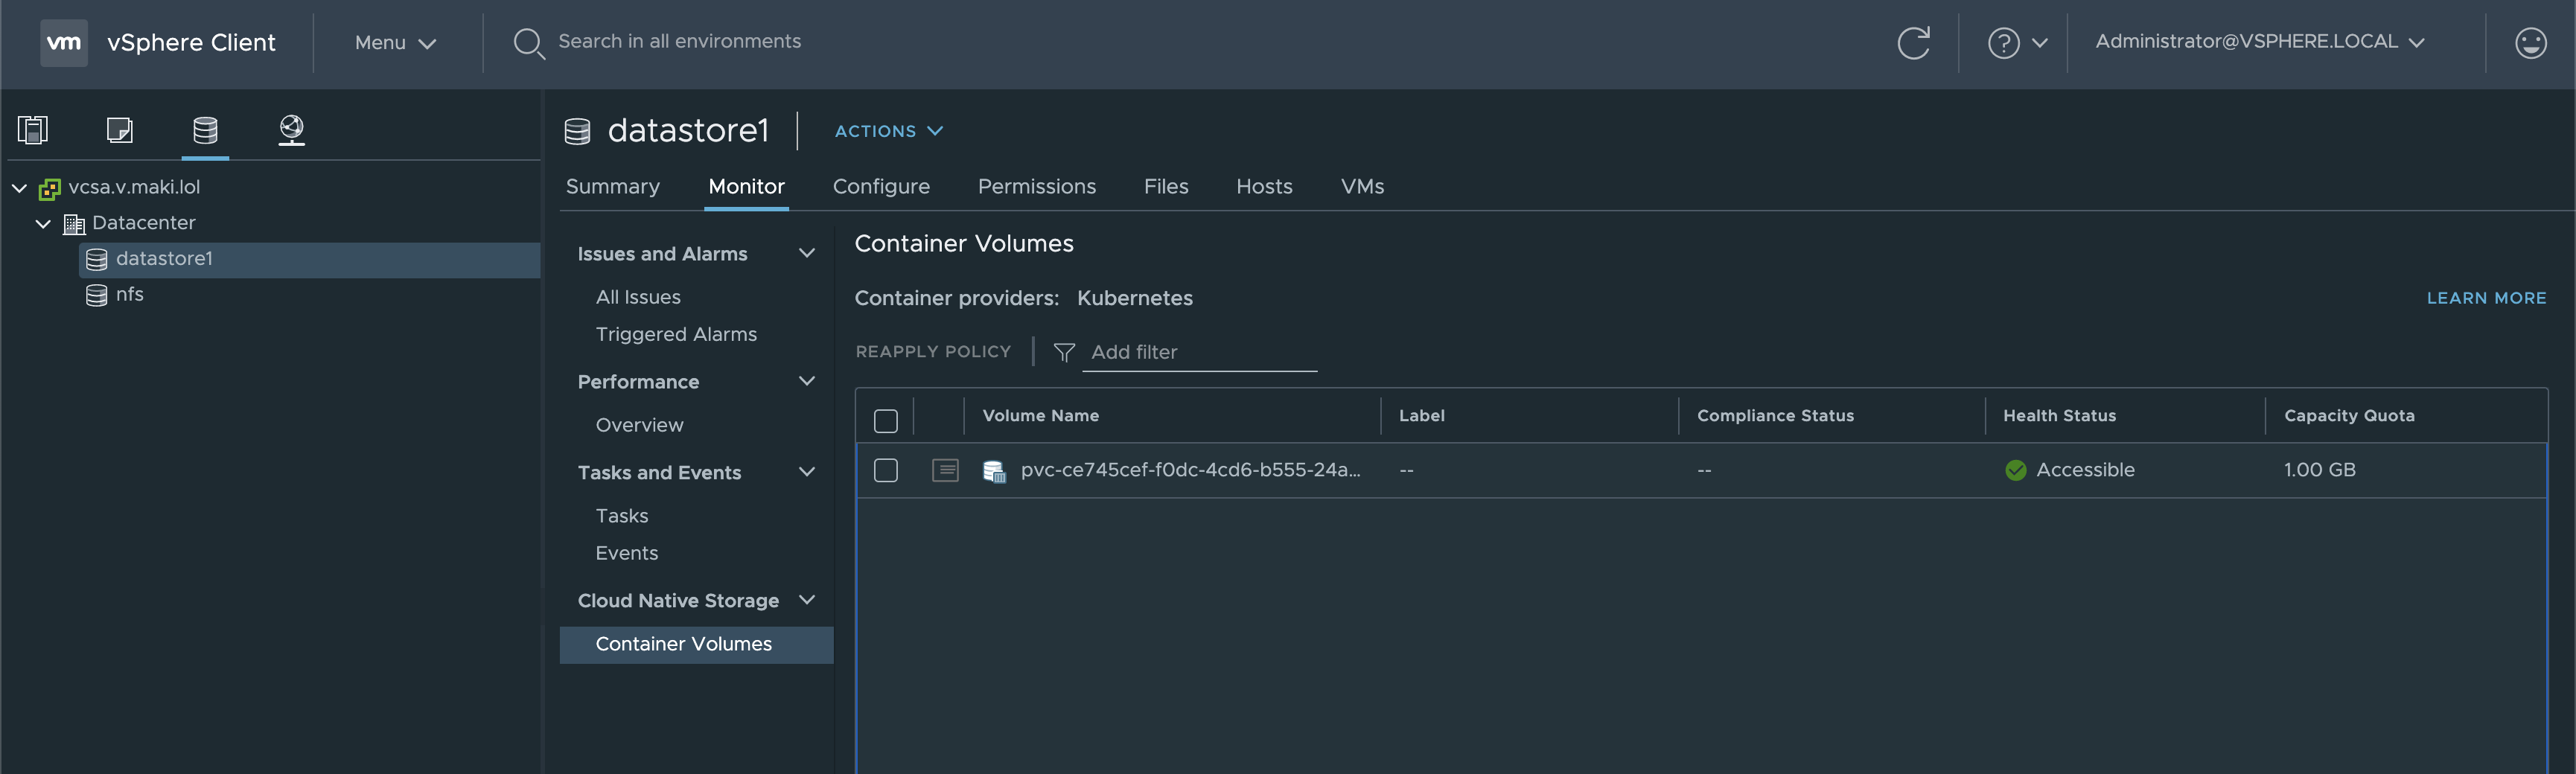Open the help dropdown arrow
The image size is (2576, 774).
coord(2040,43)
